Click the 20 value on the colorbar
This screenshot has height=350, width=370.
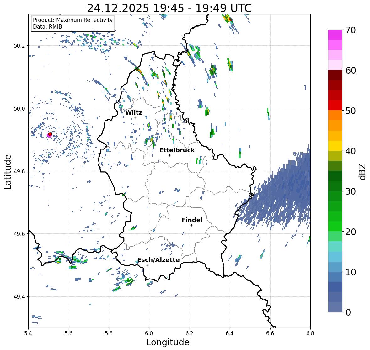pos(351,232)
